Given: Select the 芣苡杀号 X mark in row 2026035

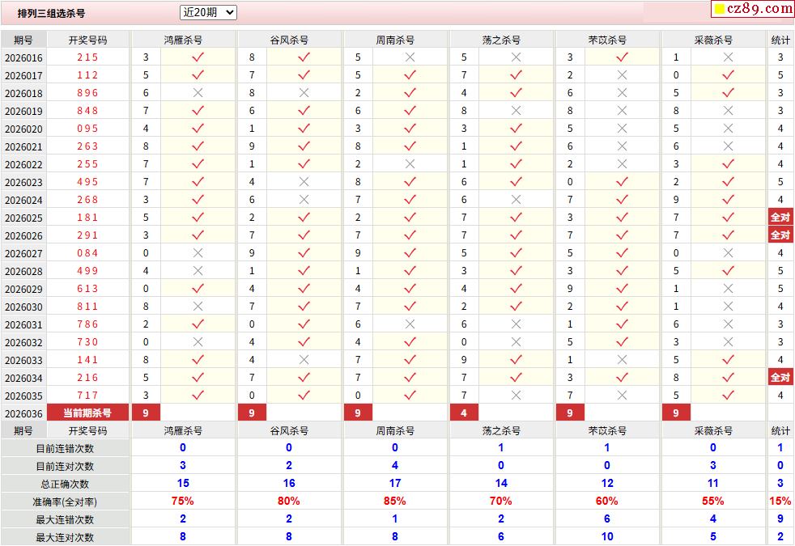Looking at the screenshot, I should click(622, 396).
